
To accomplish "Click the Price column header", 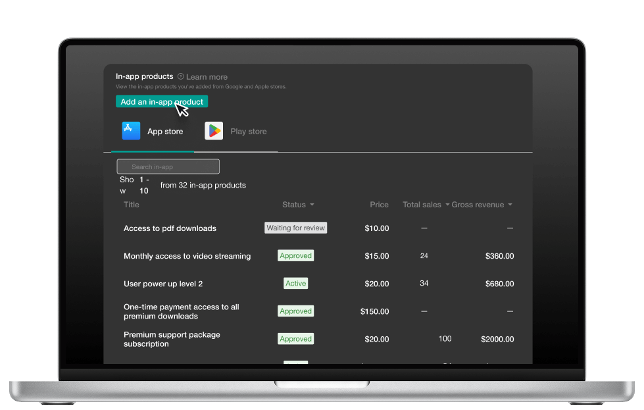I will tap(379, 205).
